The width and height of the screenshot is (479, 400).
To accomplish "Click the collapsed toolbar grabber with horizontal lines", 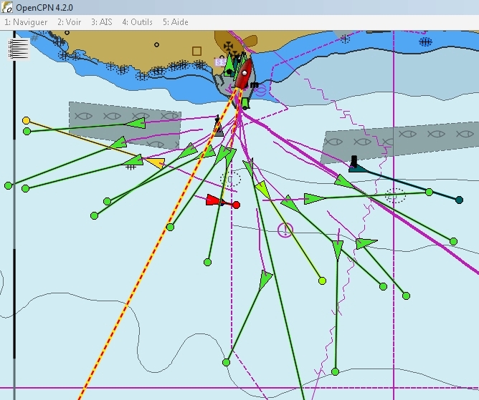I will [19, 49].
